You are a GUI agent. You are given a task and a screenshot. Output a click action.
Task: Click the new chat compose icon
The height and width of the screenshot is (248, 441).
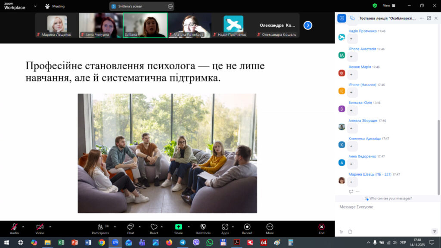coord(342,18)
